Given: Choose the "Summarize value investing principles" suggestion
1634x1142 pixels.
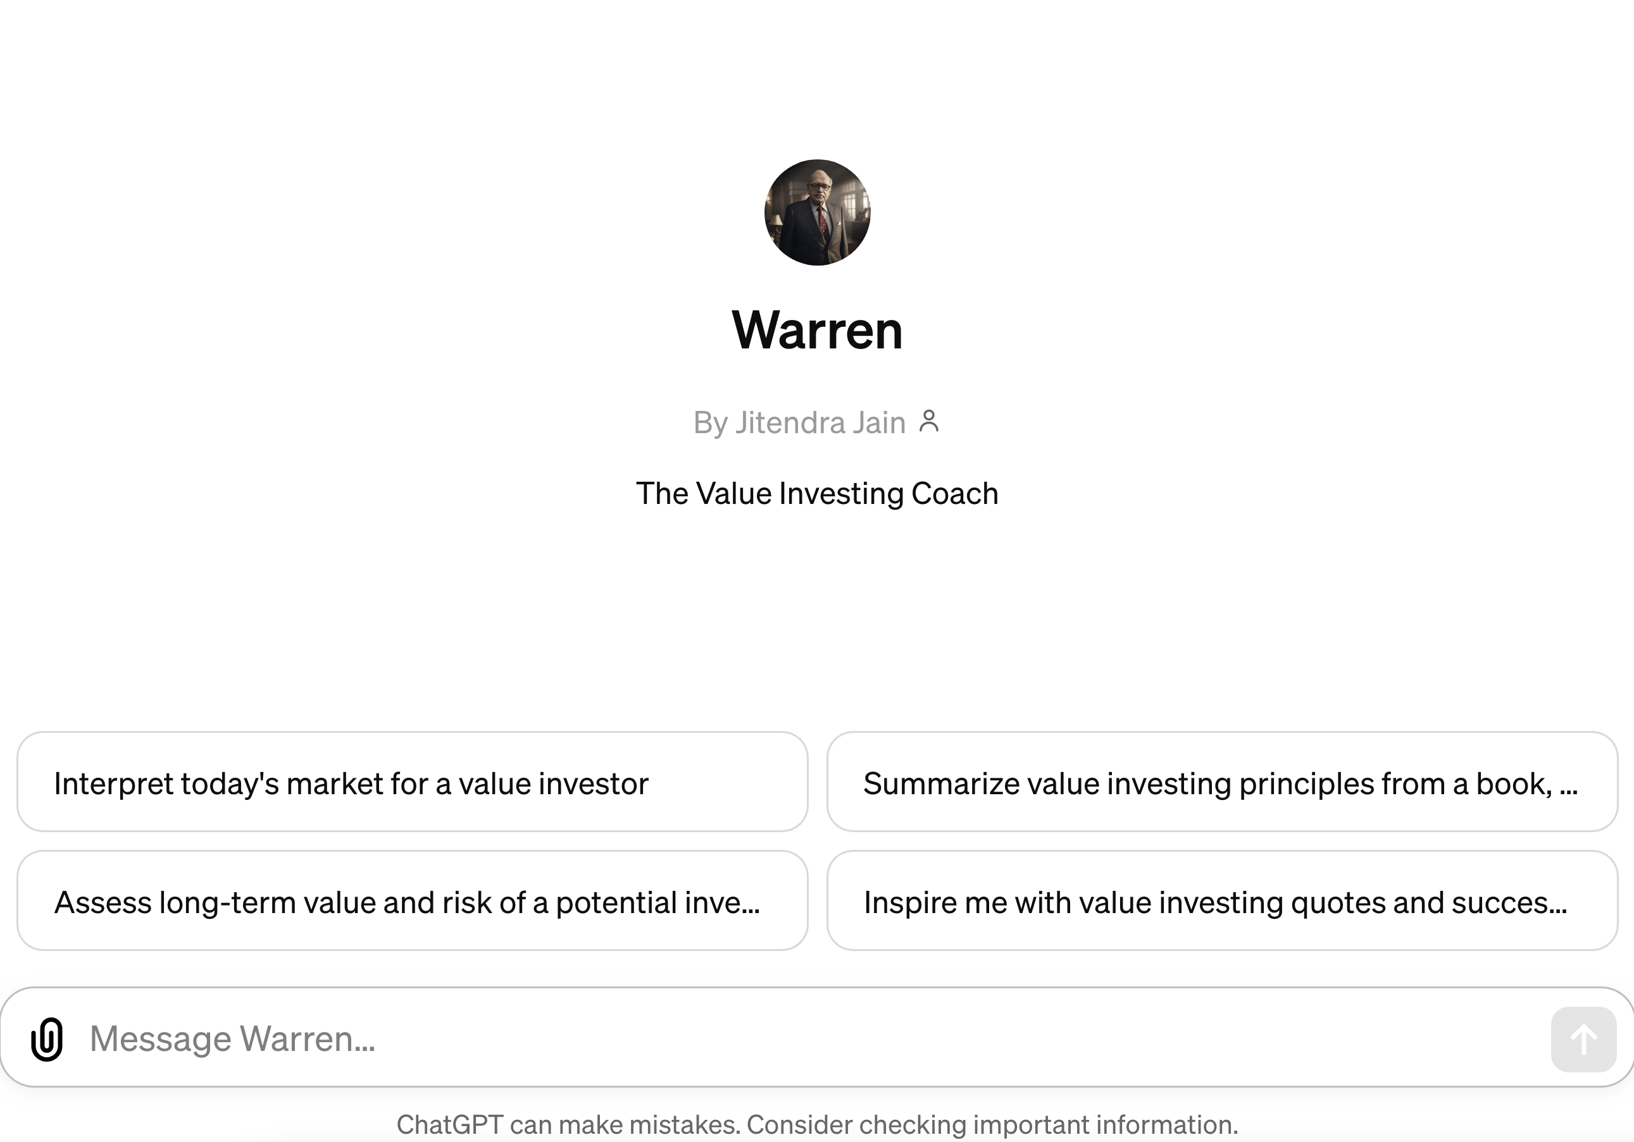Looking at the screenshot, I should click(1222, 782).
